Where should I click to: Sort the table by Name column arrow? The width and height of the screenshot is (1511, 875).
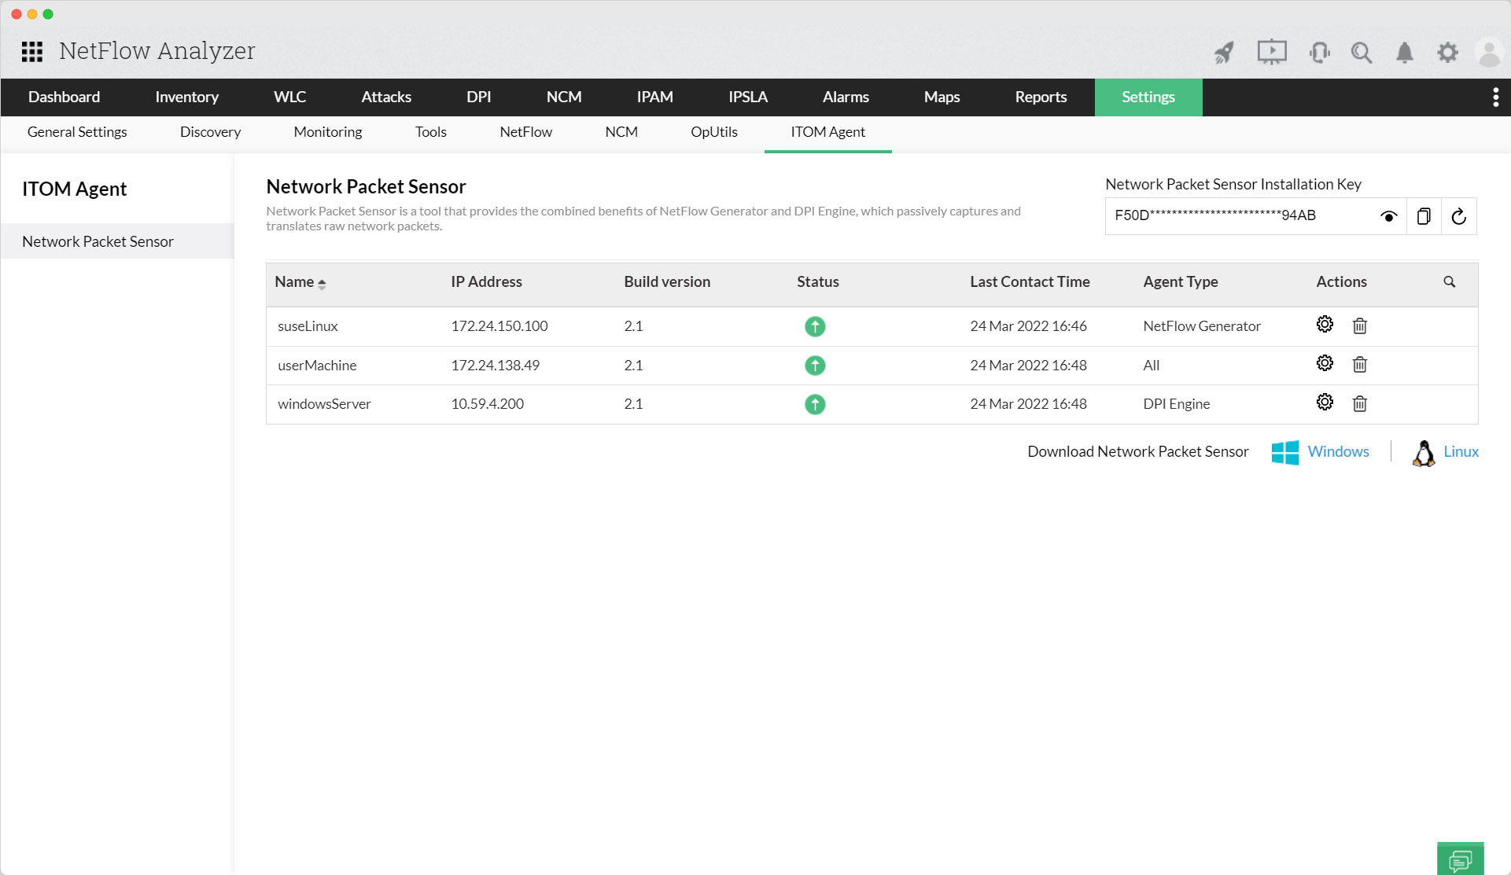[322, 284]
